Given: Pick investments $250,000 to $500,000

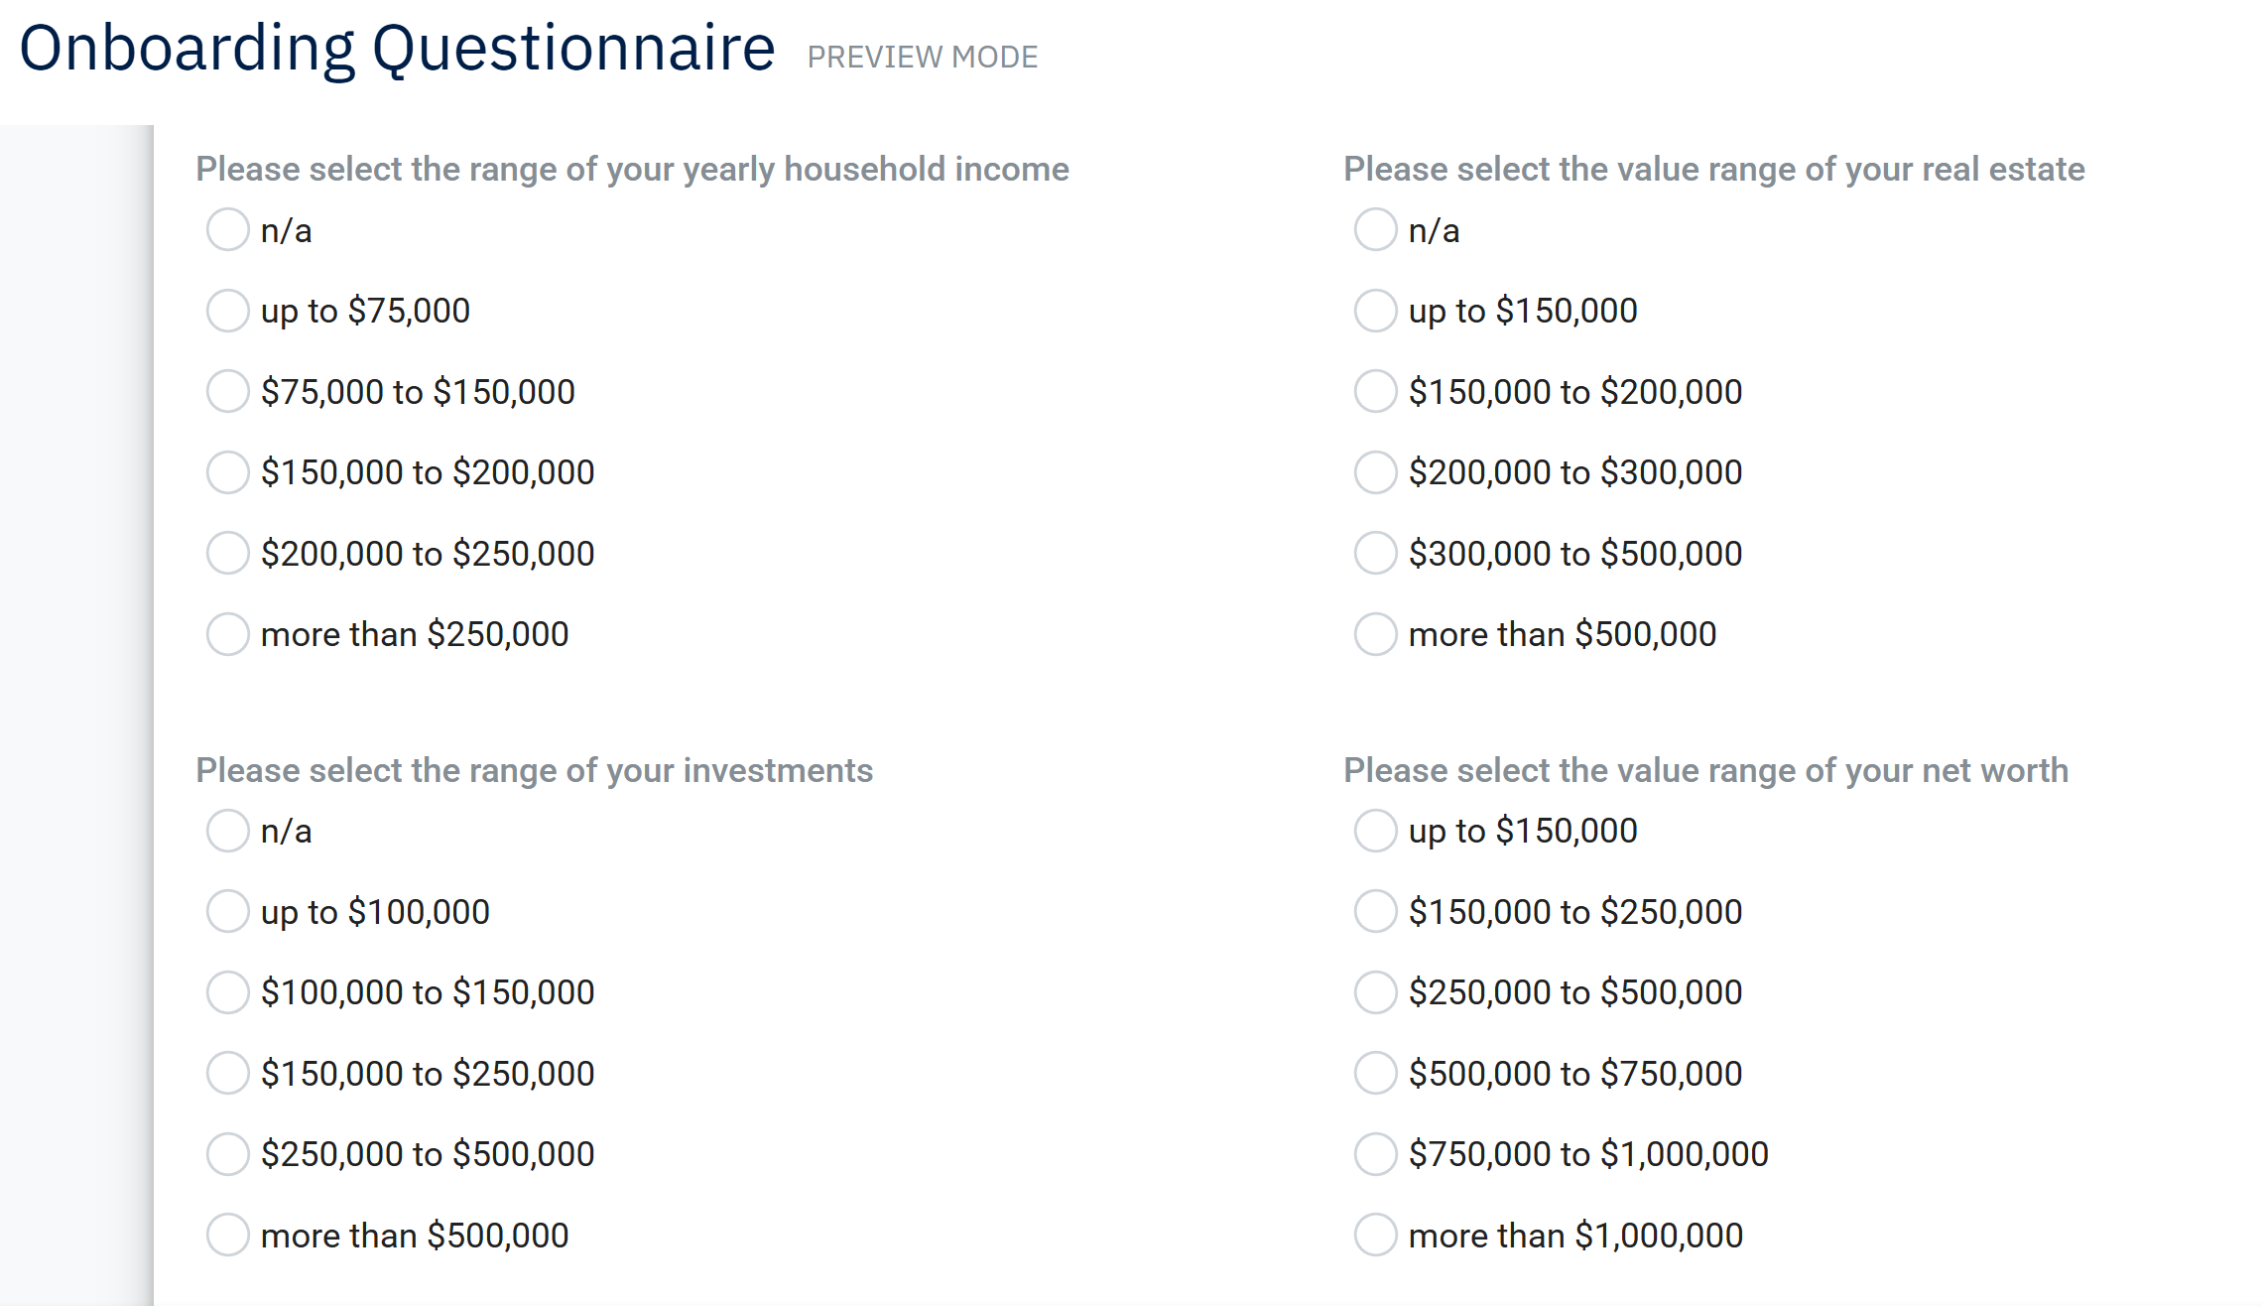Looking at the screenshot, I should [227, 1154].
